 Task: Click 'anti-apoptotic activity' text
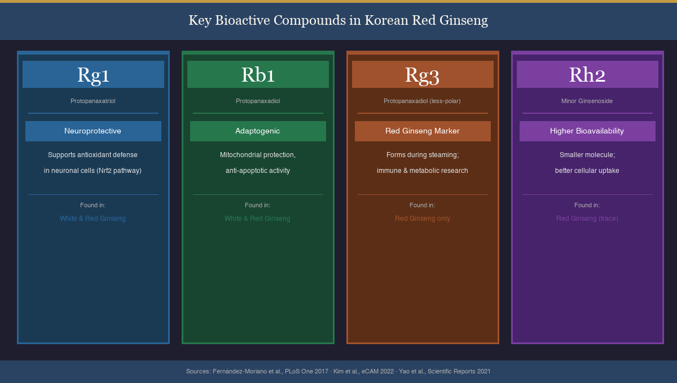258,171
